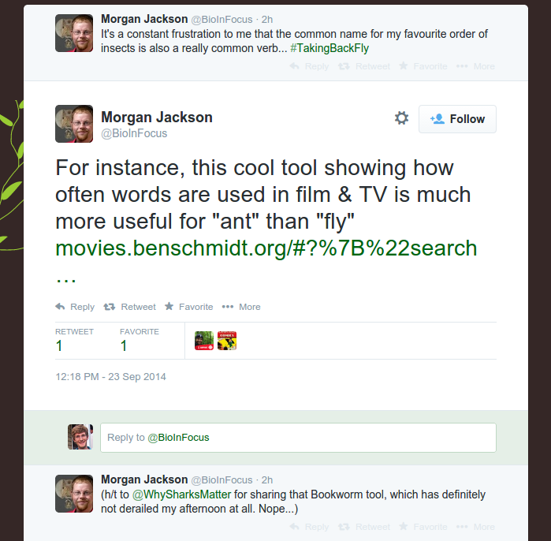
Task: Show the favorite count of 1
Action: 124,345
